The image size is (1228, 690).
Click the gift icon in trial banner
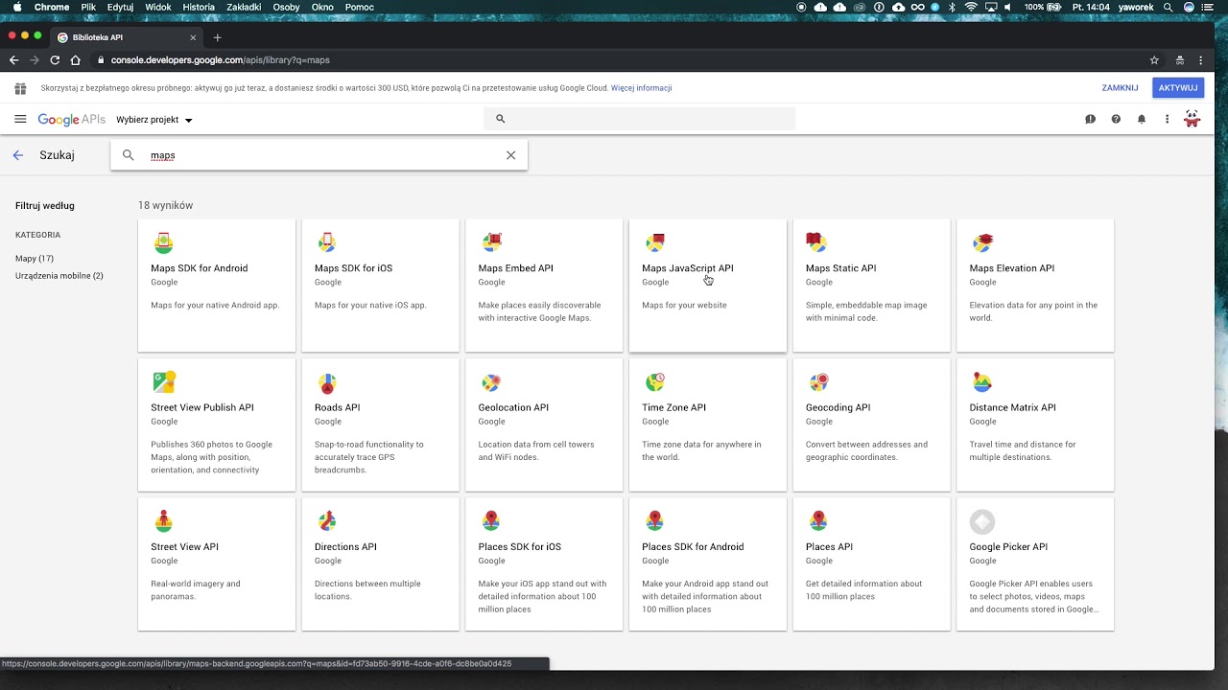click(x=20, y=88)
